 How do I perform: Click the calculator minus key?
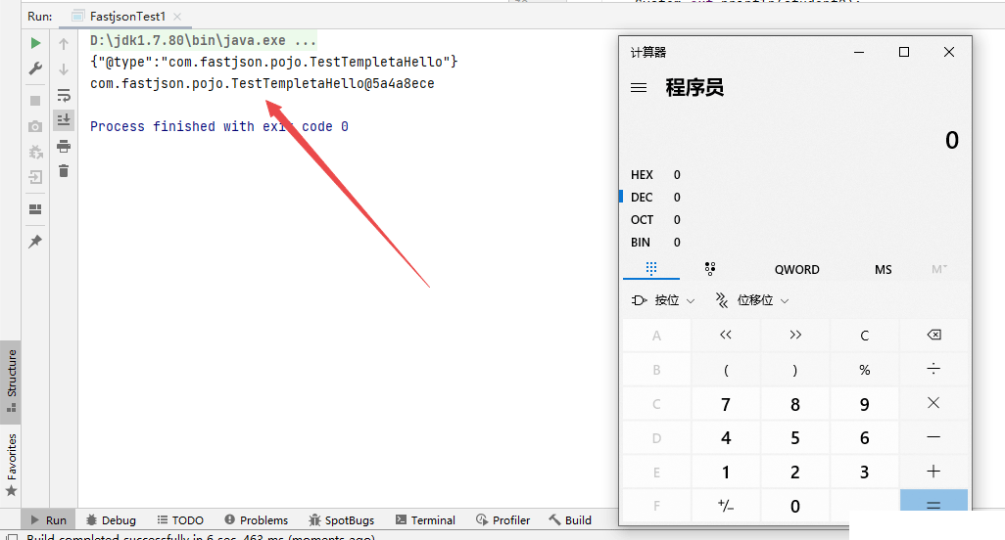pyautogui.click(x=933, y=437)
